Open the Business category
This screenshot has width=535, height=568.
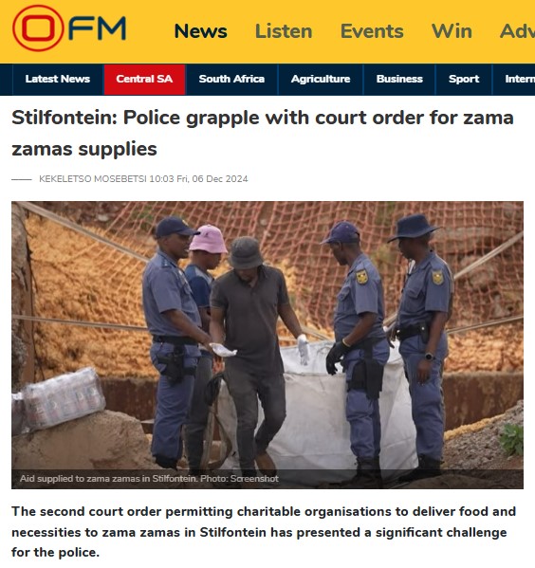[x=399, y=79]
